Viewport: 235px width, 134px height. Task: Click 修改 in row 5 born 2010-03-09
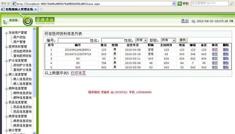click(215, 67)
